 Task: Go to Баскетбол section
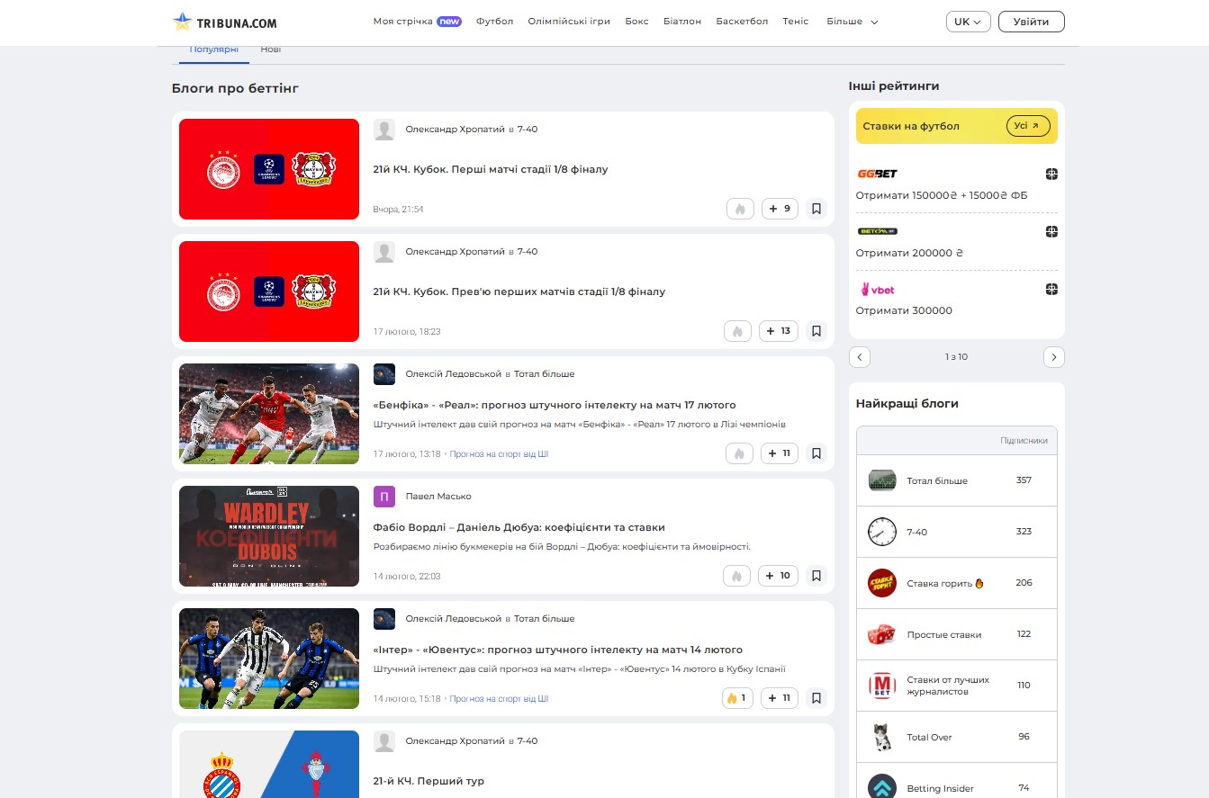pyautogui.click(x=742, y=22)
